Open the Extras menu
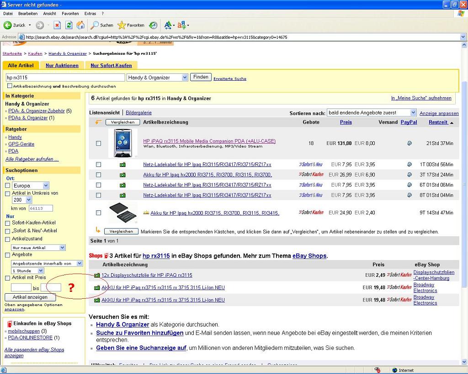 (90, 13)
